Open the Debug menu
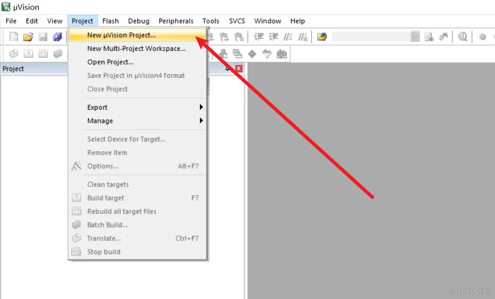 (139, 21)
